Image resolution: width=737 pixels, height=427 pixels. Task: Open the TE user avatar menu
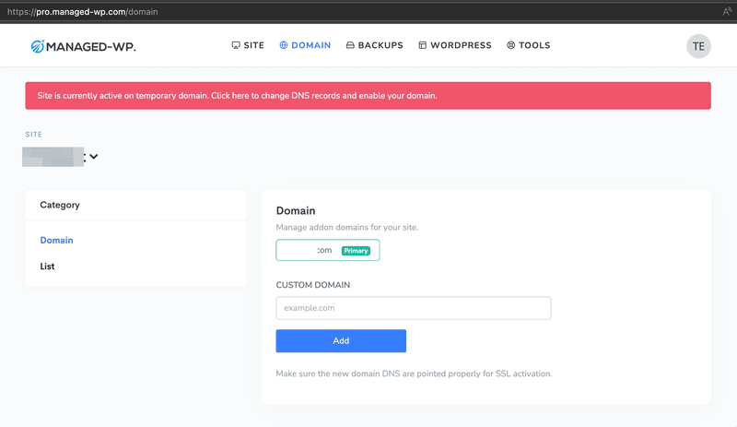point(698,46)
